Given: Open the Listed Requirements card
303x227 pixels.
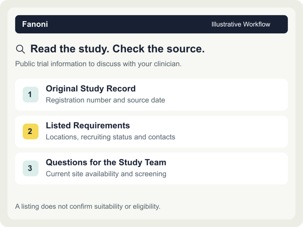Looking at the screenshot, I should [151, 131].
